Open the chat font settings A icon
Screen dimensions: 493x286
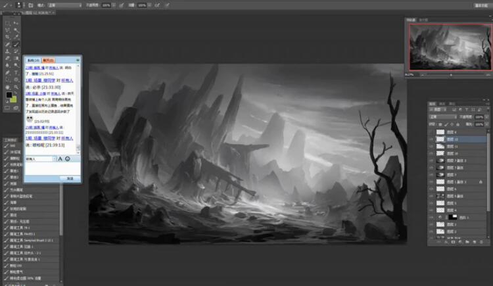pos(60,158)
